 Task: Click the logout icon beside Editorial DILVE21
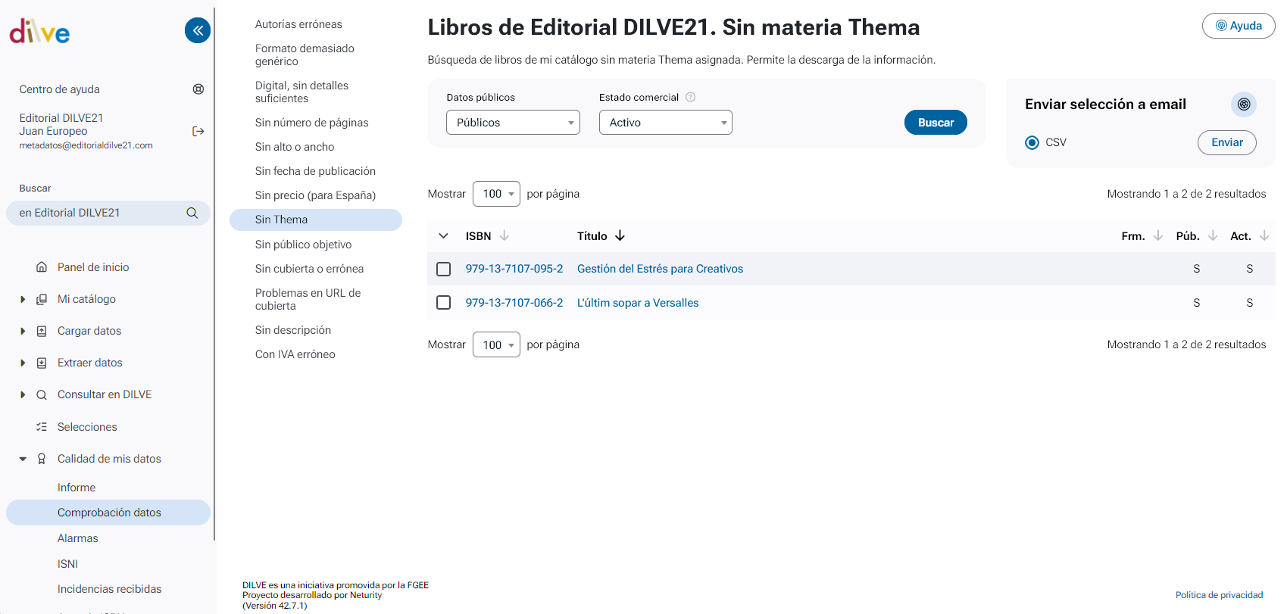(198, 132)
